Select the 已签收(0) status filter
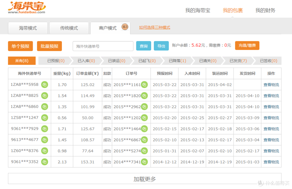292x189 pixels. point(268,61)
